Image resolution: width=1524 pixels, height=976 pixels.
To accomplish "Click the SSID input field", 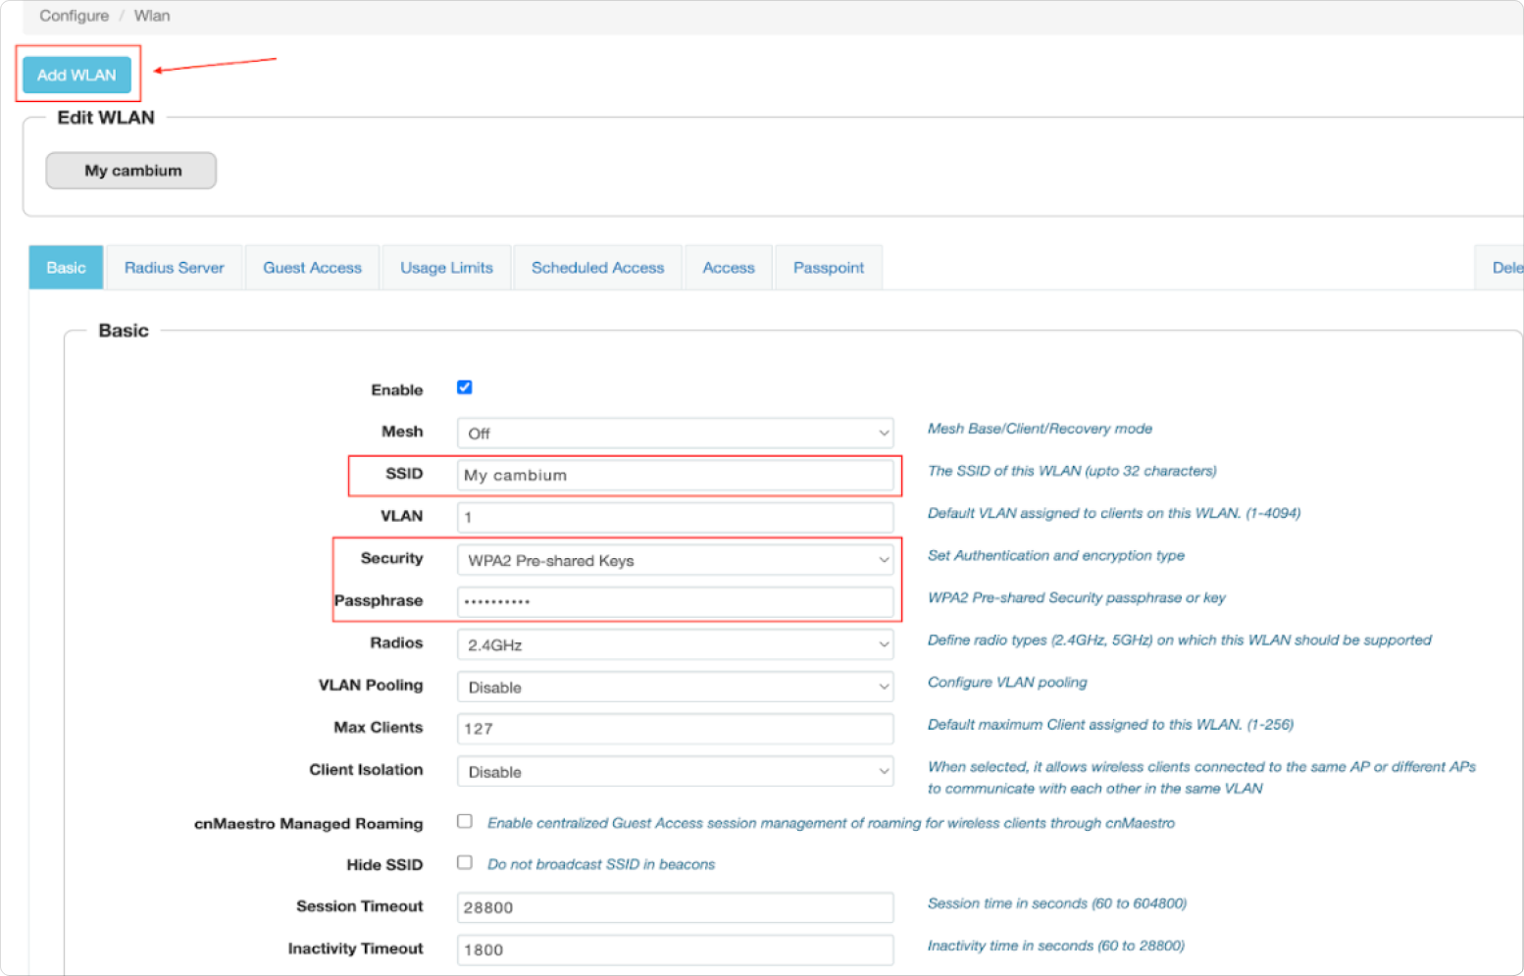I will coord(675,476).
